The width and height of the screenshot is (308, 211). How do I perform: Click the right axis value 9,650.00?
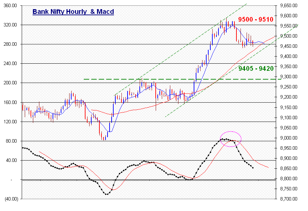[x=289, y=5]
